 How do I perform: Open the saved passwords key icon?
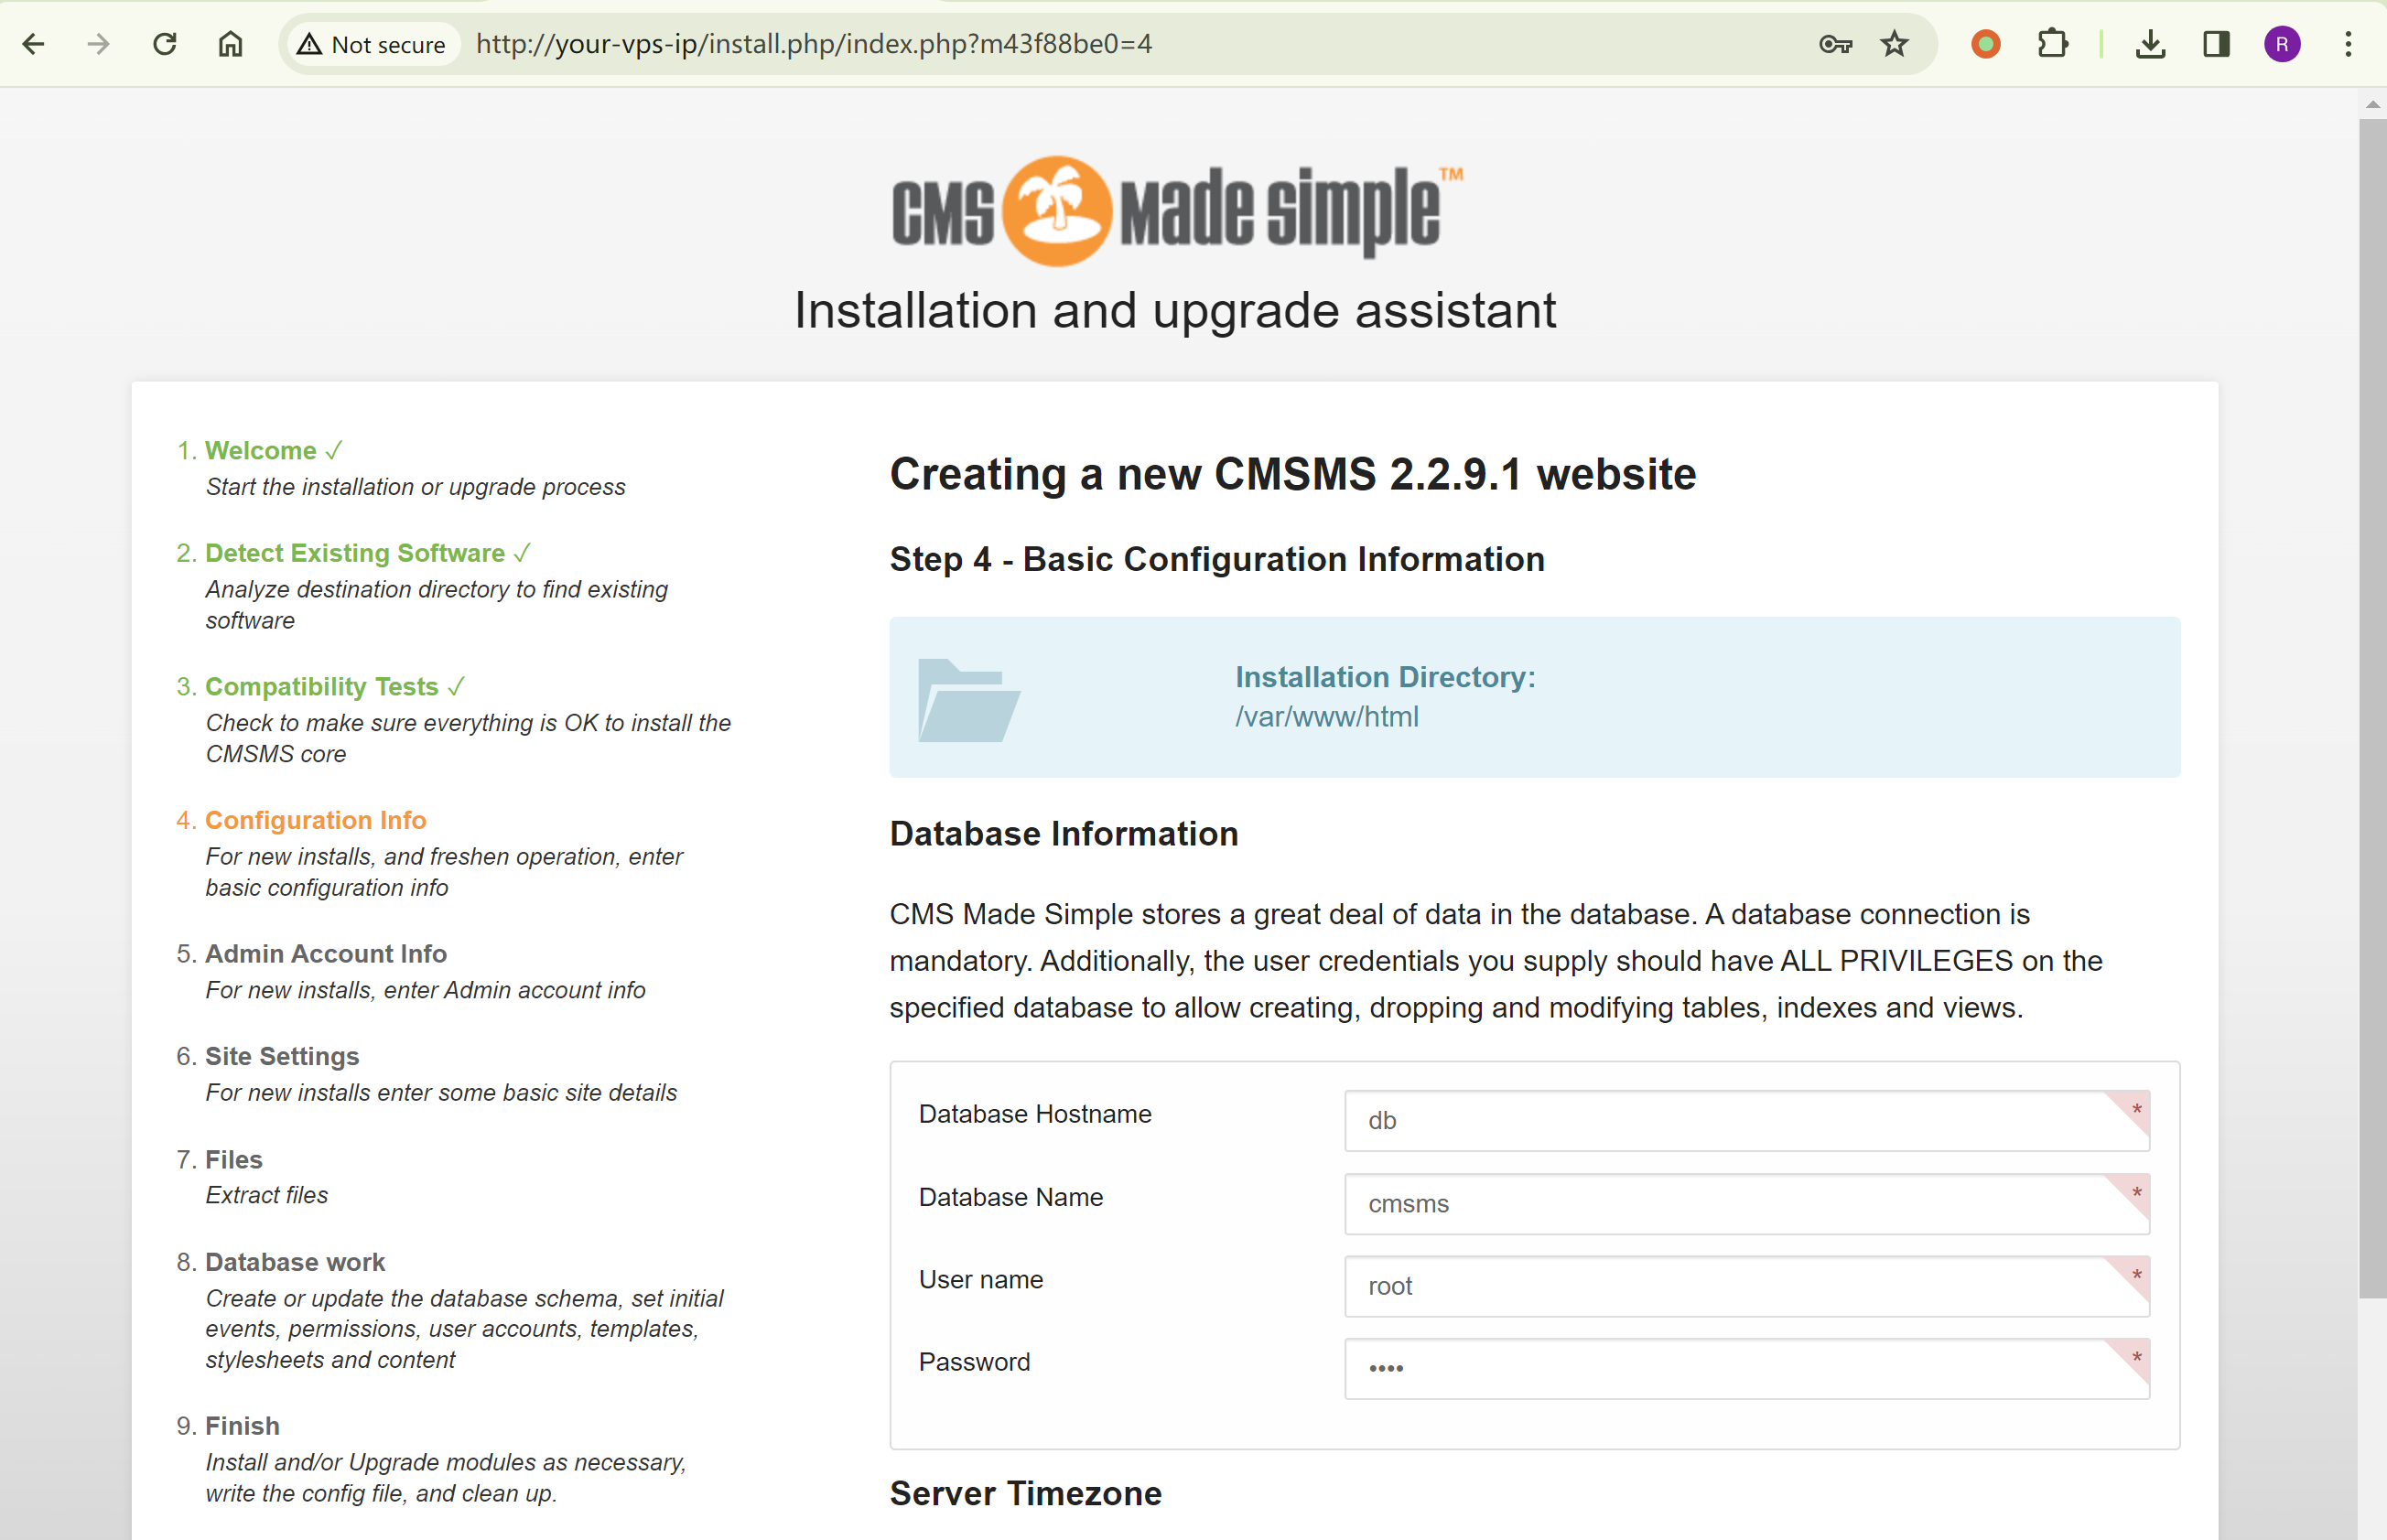coord(1835,44)
